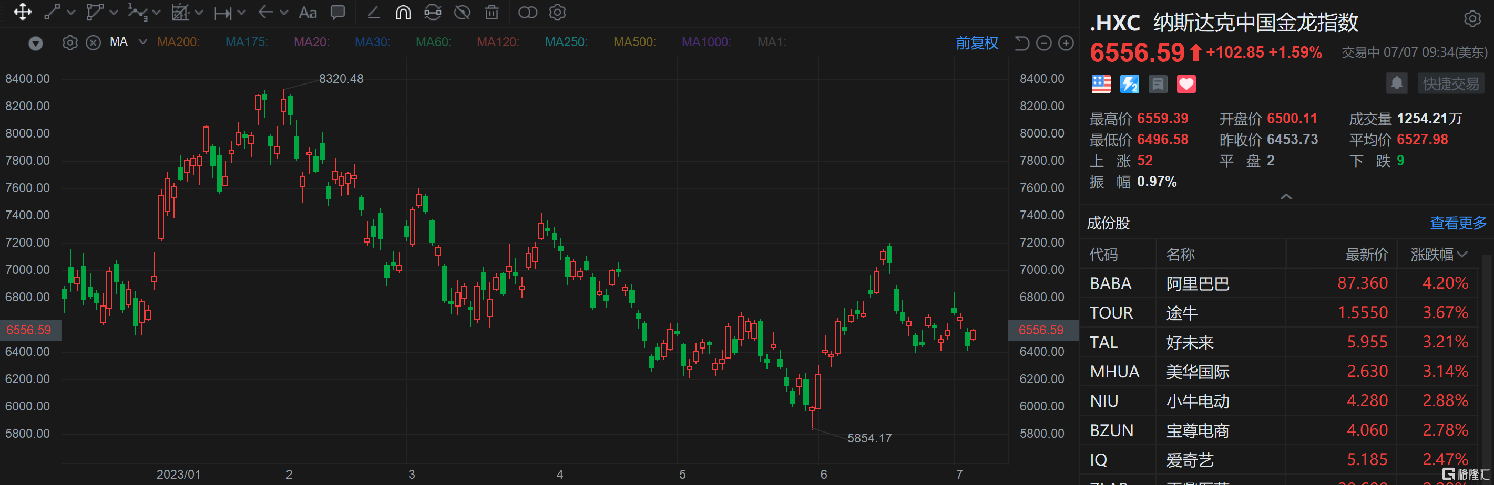The width and height of the screenshot is (1494, 485).
Task: Open the IQ 爱奇艺 row
Action: pyautogui.click(x=1280, y=460)
